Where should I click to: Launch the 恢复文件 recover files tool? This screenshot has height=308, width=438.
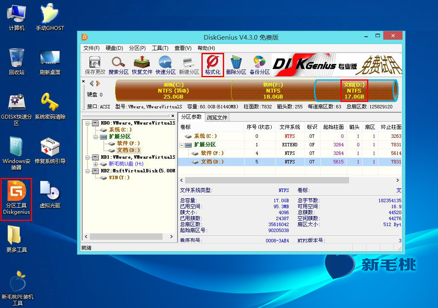coord(142,65)
